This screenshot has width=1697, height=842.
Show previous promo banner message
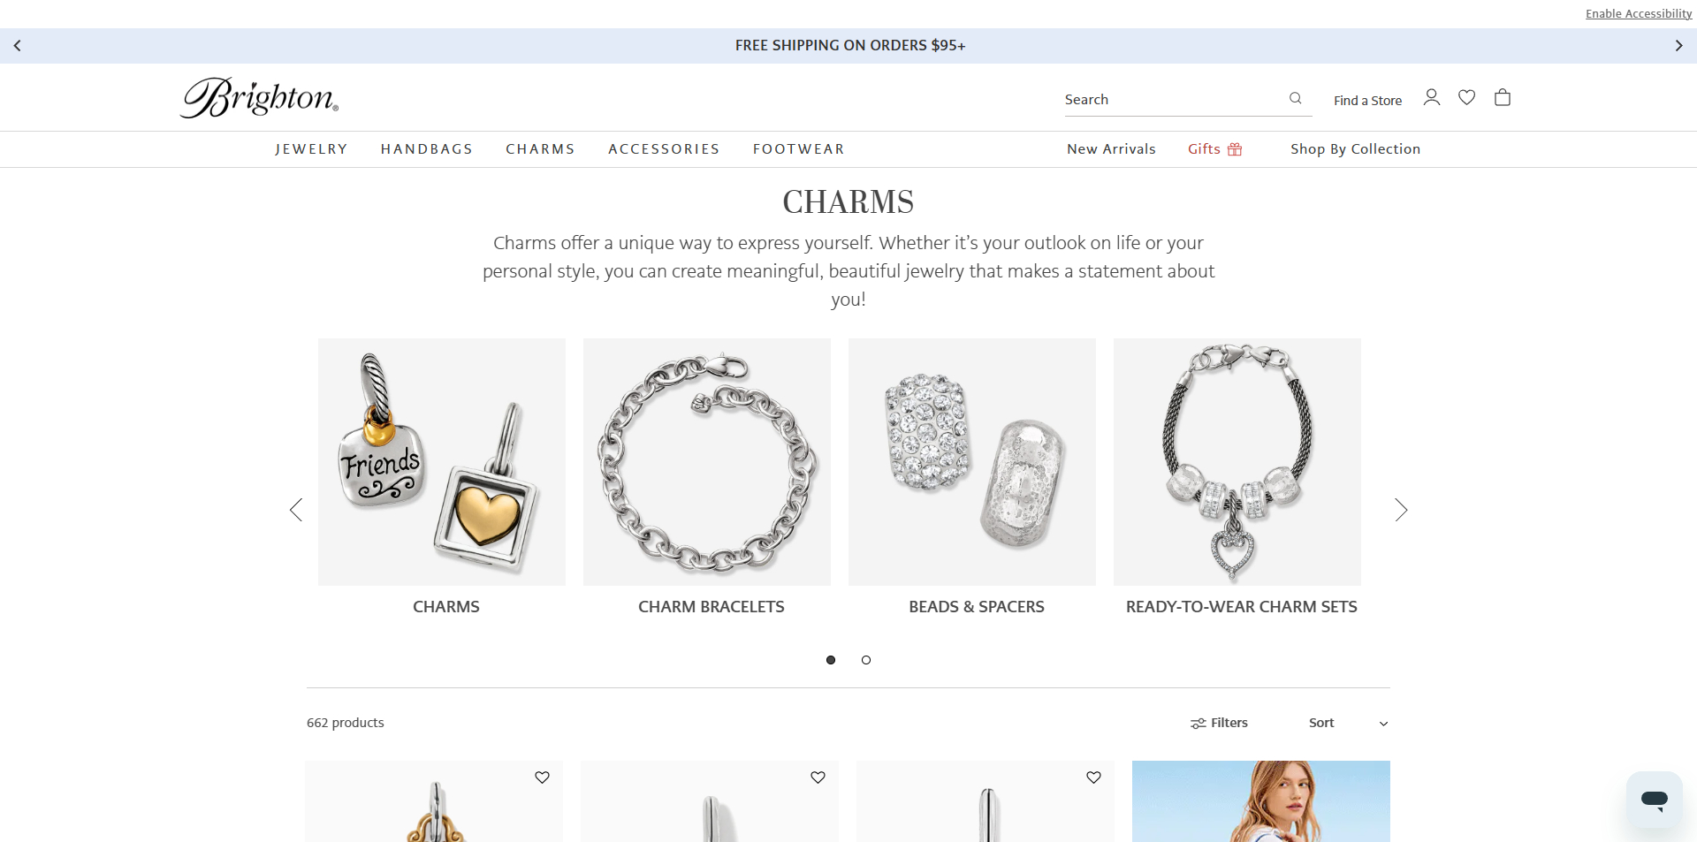[x=17, y=46]
